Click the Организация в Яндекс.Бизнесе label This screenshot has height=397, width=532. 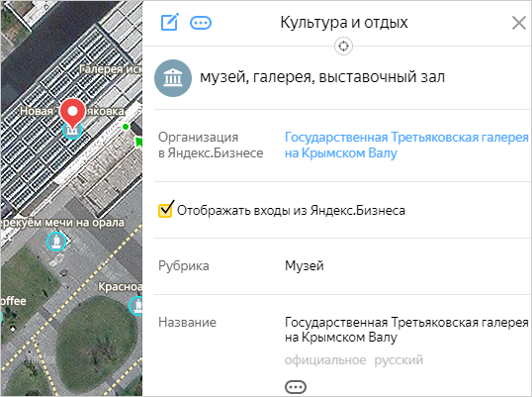(211, 145)
